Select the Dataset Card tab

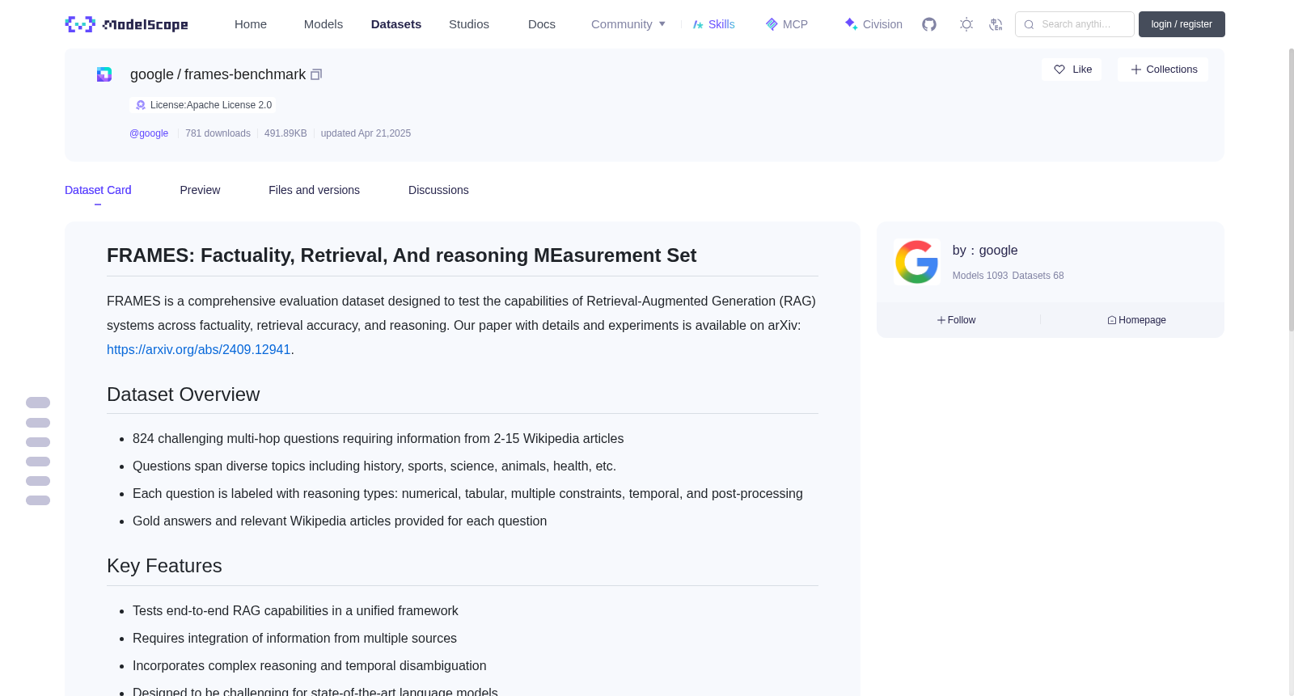pyautogui.click(x=98, y=190)
